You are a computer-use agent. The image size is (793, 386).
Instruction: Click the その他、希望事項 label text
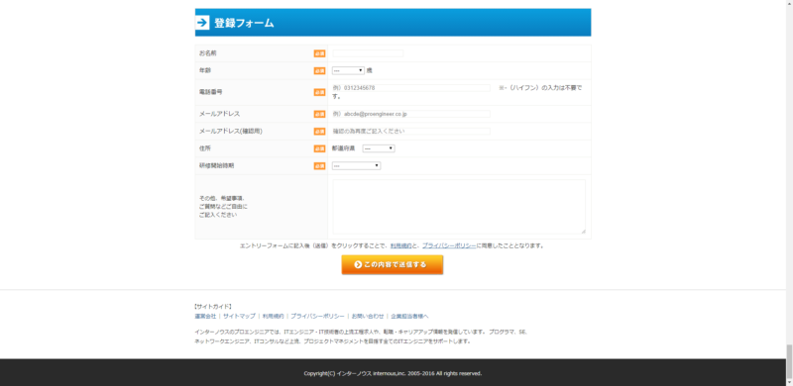coord(224,207)
